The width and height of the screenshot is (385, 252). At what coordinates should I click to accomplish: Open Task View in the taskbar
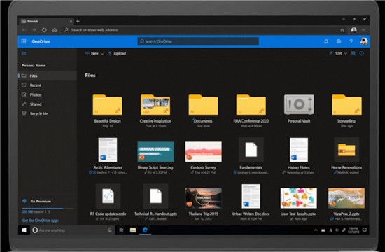(121, 230)
